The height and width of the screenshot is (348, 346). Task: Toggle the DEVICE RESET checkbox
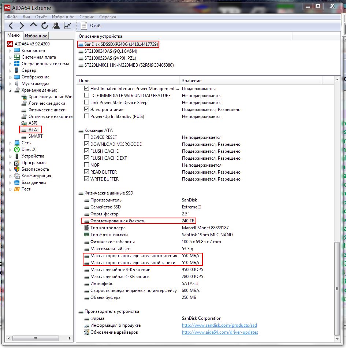86,137
